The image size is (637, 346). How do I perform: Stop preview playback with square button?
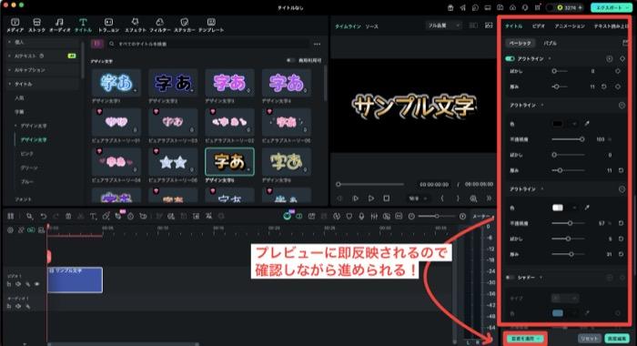(x=387, y=198)
